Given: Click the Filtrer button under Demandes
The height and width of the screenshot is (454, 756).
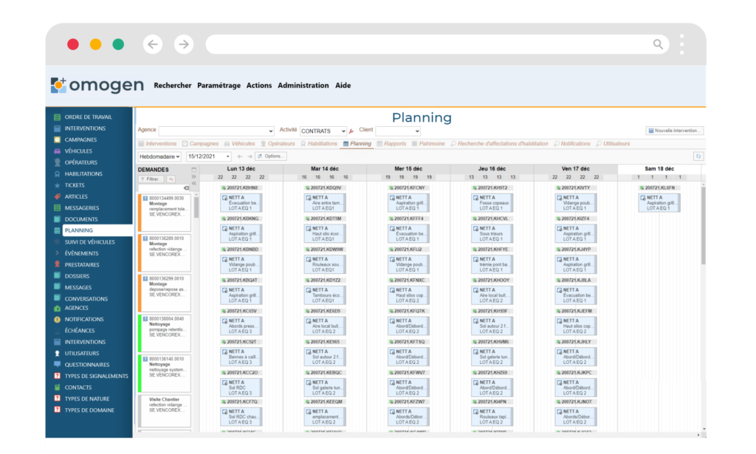Looking at the screenshot, I should (151, 179).
